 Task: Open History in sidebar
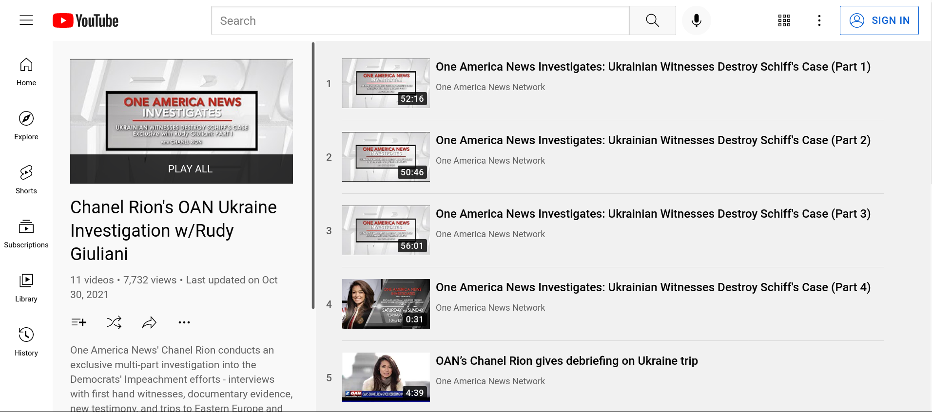pyautogui.click(x=26, y=342)
